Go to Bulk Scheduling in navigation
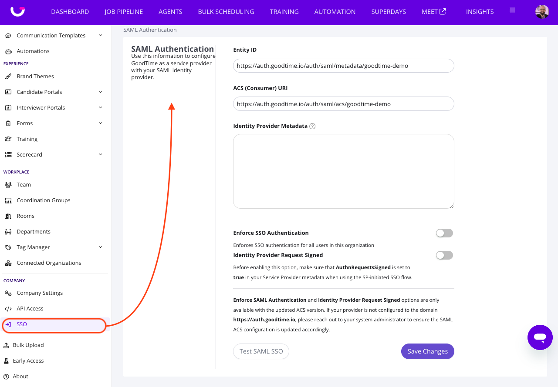558x387 pixels. (226, 12)
